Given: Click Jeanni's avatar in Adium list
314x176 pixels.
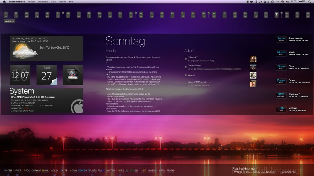Looking at the screenshot, I should pos(253,59).
